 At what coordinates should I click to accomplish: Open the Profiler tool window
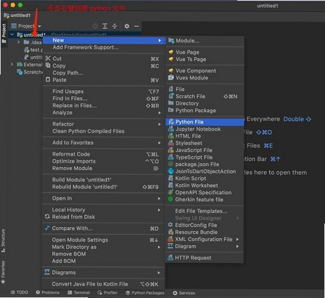click(108, 293)
